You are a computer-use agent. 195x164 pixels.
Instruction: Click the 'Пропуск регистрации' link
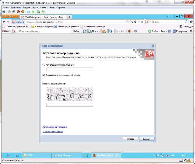(53, 131)
